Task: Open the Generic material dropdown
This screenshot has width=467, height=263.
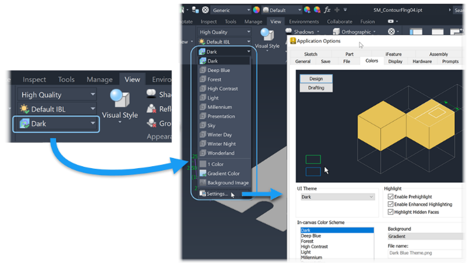Action: click(x=231, y=10)
